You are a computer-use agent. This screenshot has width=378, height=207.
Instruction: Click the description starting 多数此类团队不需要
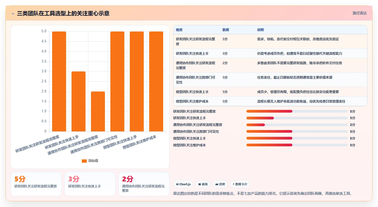[x=300, y=63]
